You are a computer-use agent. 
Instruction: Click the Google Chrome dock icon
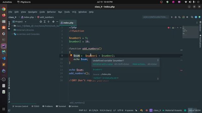3,9
